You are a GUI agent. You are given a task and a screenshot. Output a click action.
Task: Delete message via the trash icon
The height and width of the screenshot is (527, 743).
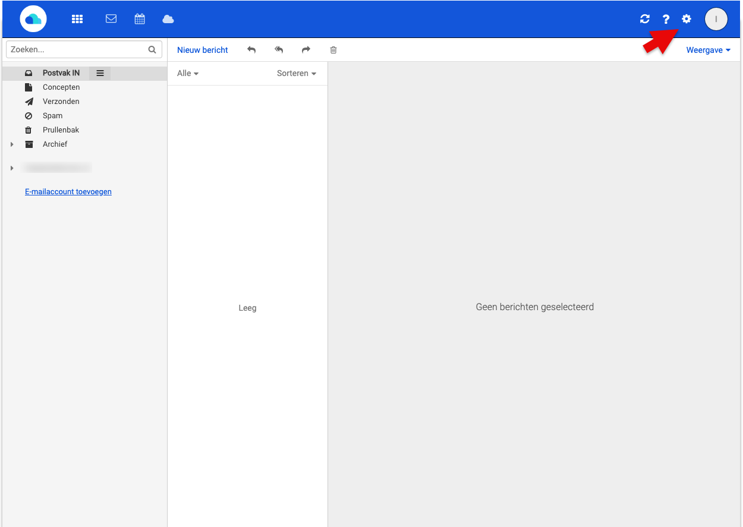[x=333, y=50]
